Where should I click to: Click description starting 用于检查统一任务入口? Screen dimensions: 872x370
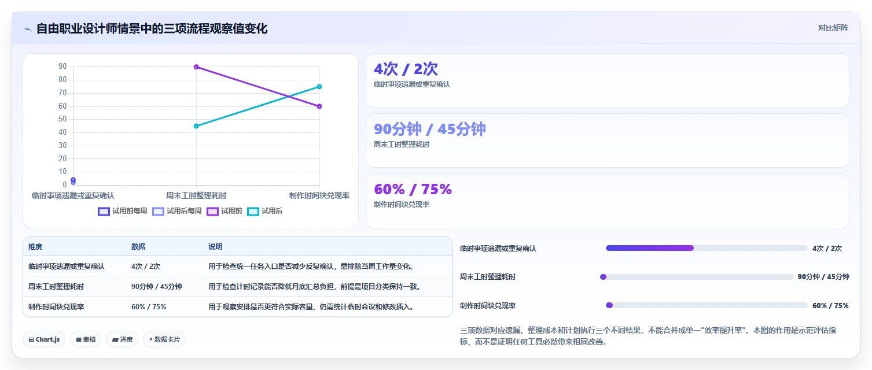click(x=311, y=267)
